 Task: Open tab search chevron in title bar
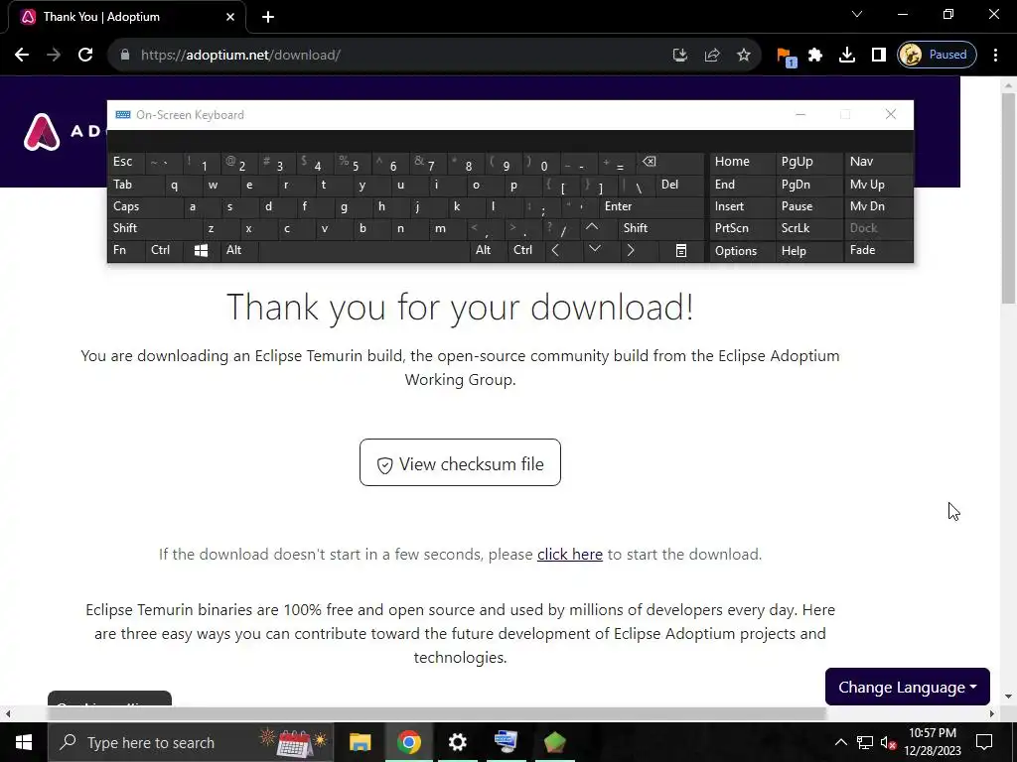tap(857, 14)
